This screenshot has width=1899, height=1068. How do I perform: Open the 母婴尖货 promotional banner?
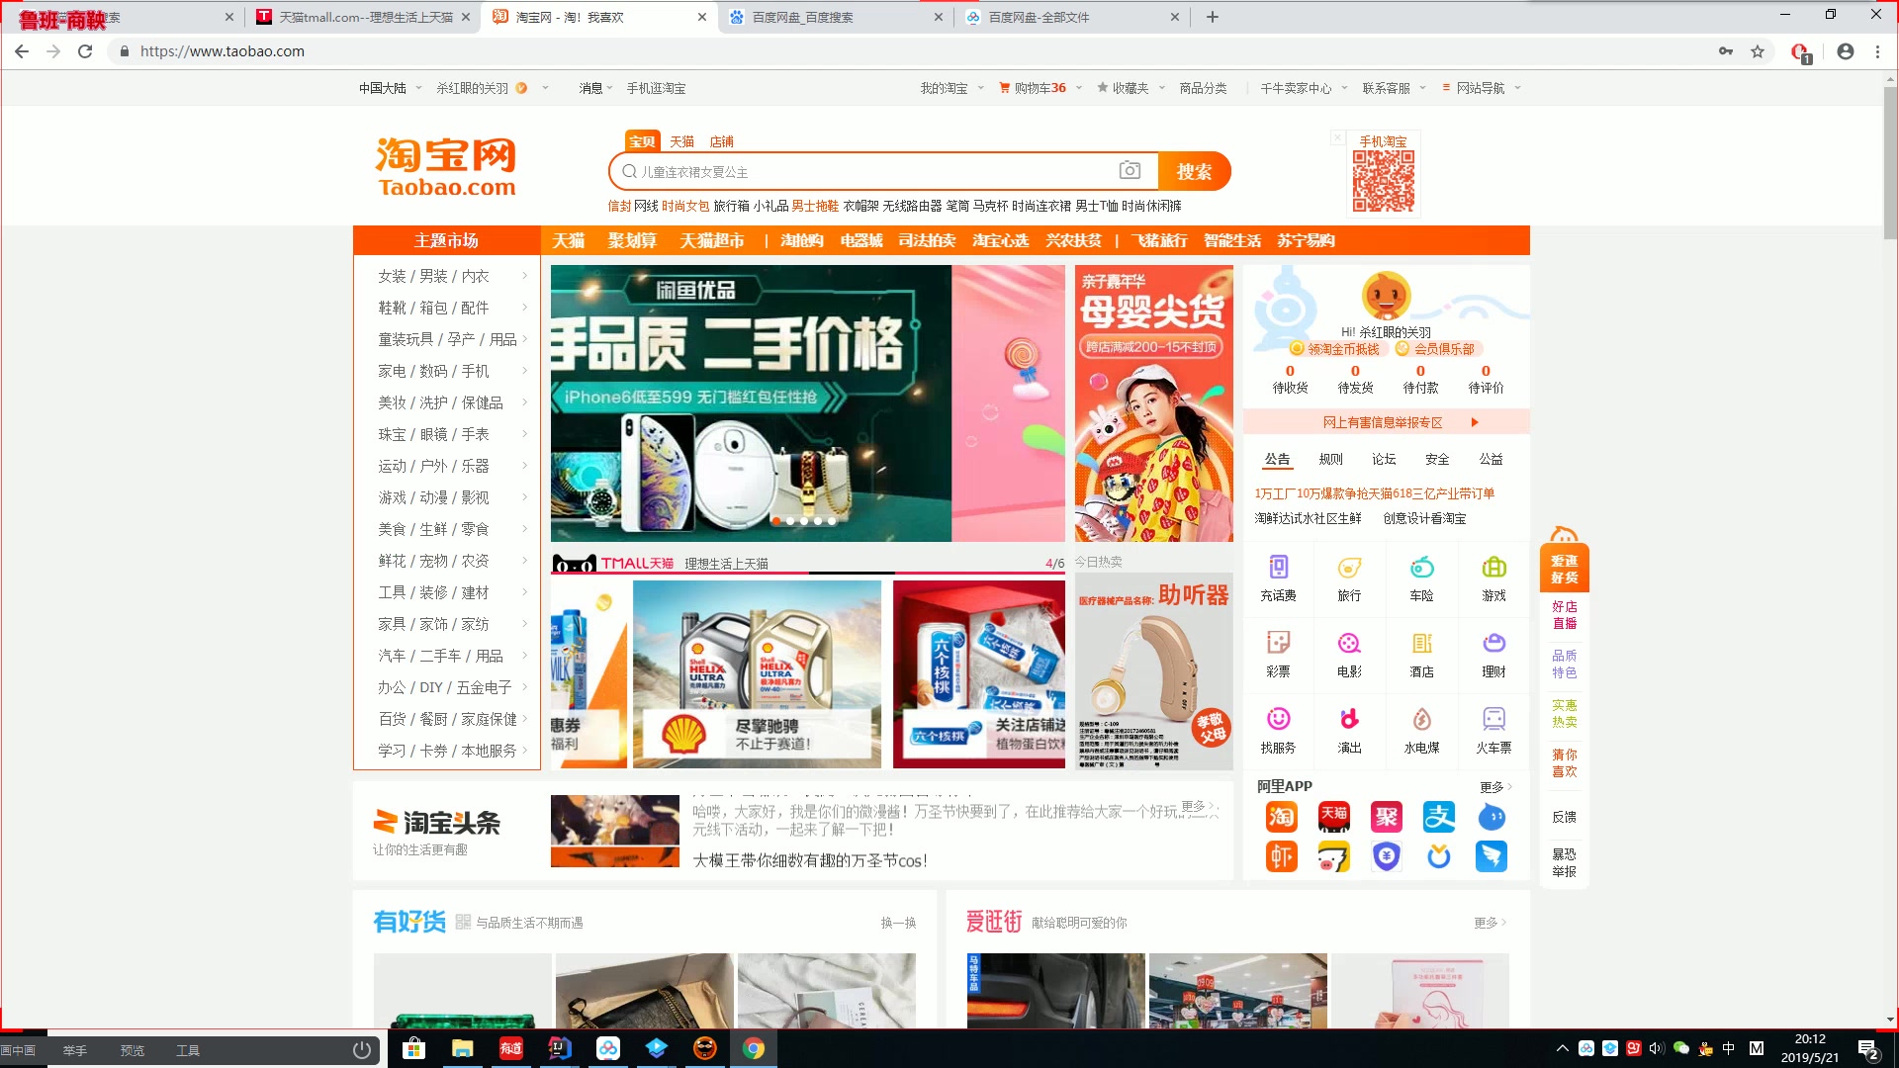(1153, 403)
